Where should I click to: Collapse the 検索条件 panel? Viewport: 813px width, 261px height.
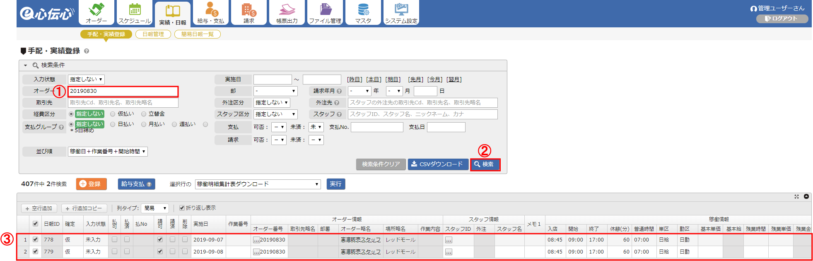point(25,65)
